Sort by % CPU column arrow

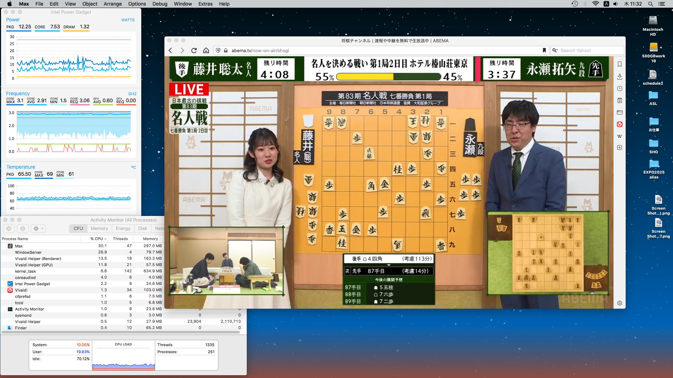click(105, 239)
